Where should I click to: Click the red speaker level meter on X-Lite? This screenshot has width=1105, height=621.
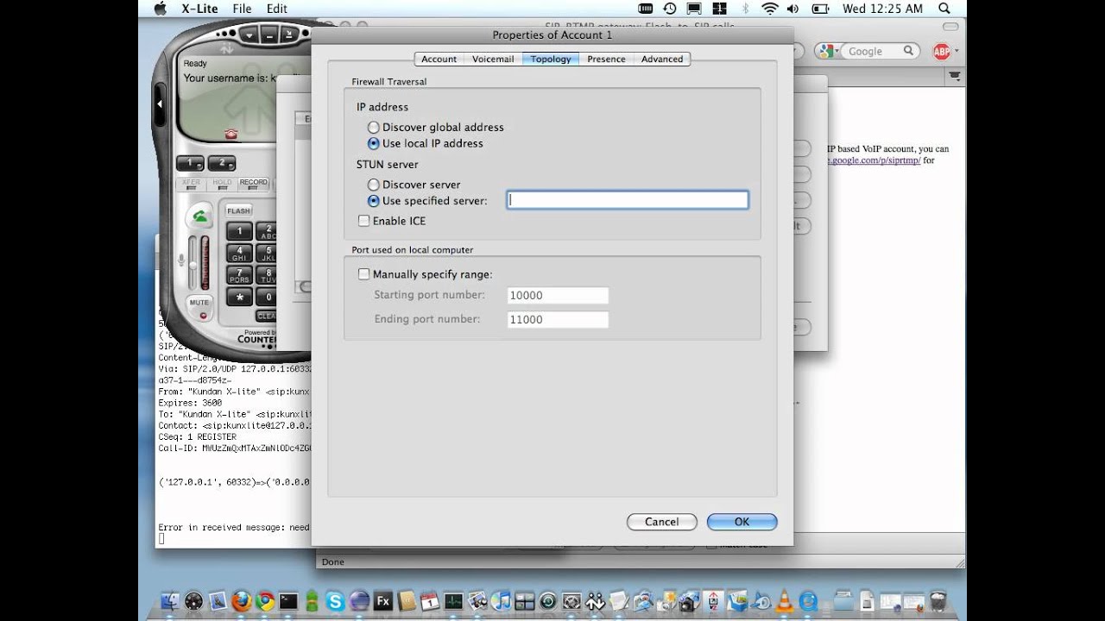coord(205,263)
